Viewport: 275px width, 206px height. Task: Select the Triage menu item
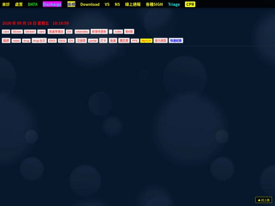click(174, 5)
